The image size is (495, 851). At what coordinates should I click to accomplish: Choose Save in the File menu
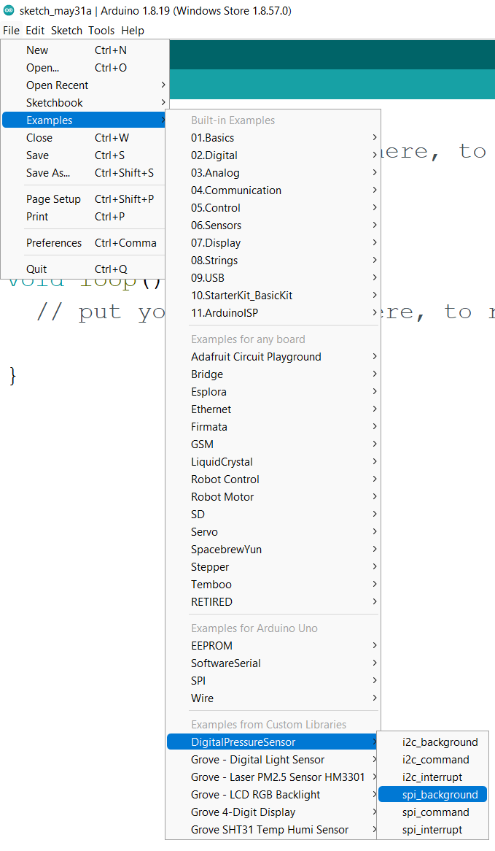click(x=85, y=155)
